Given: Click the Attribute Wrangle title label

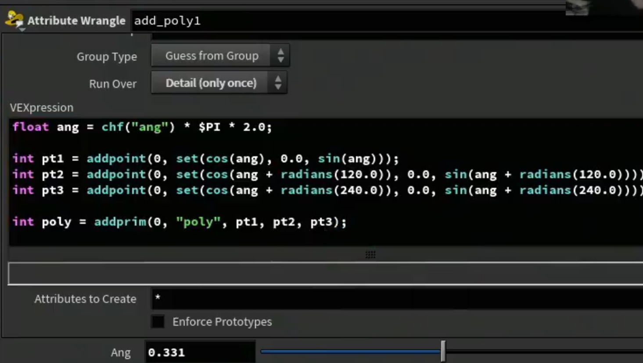Looking at the screenshot, I should (x=76, y=21).
